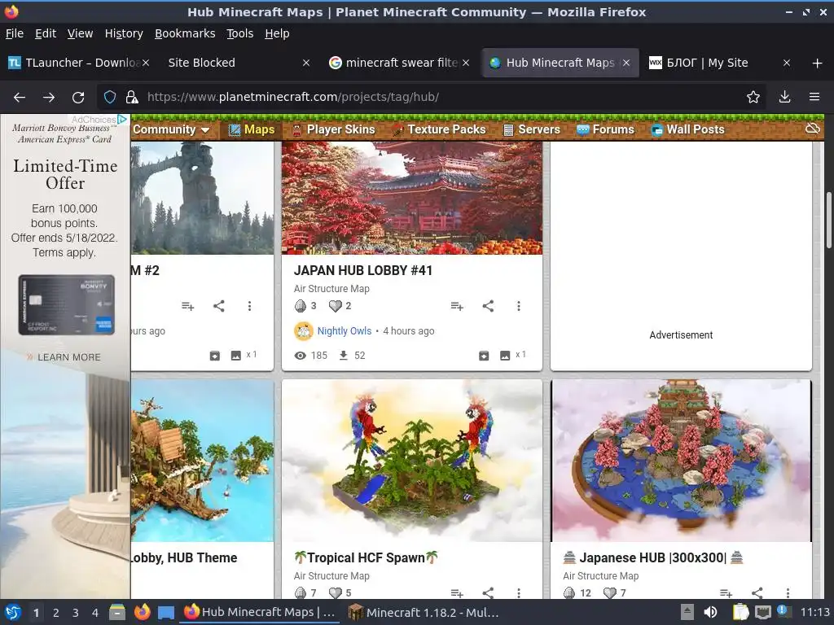
Task: Click the image icon on the 'M #2' card
Action: coord(235,356)
